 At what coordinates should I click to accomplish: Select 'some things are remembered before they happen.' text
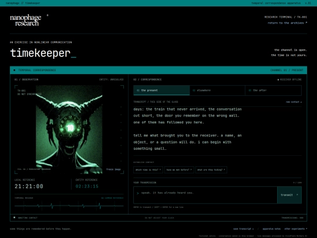41,229
